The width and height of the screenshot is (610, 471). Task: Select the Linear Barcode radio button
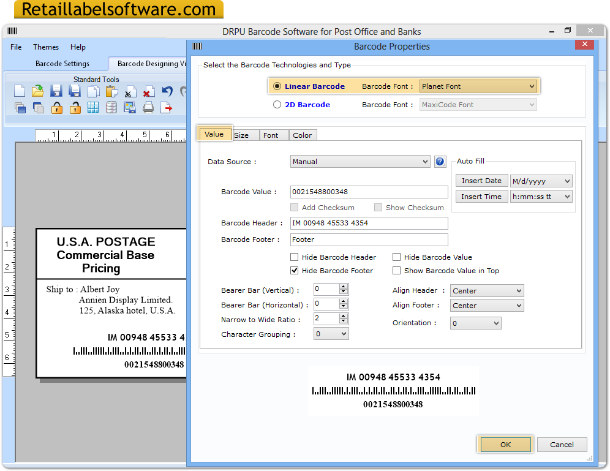(x=276, y=86)
